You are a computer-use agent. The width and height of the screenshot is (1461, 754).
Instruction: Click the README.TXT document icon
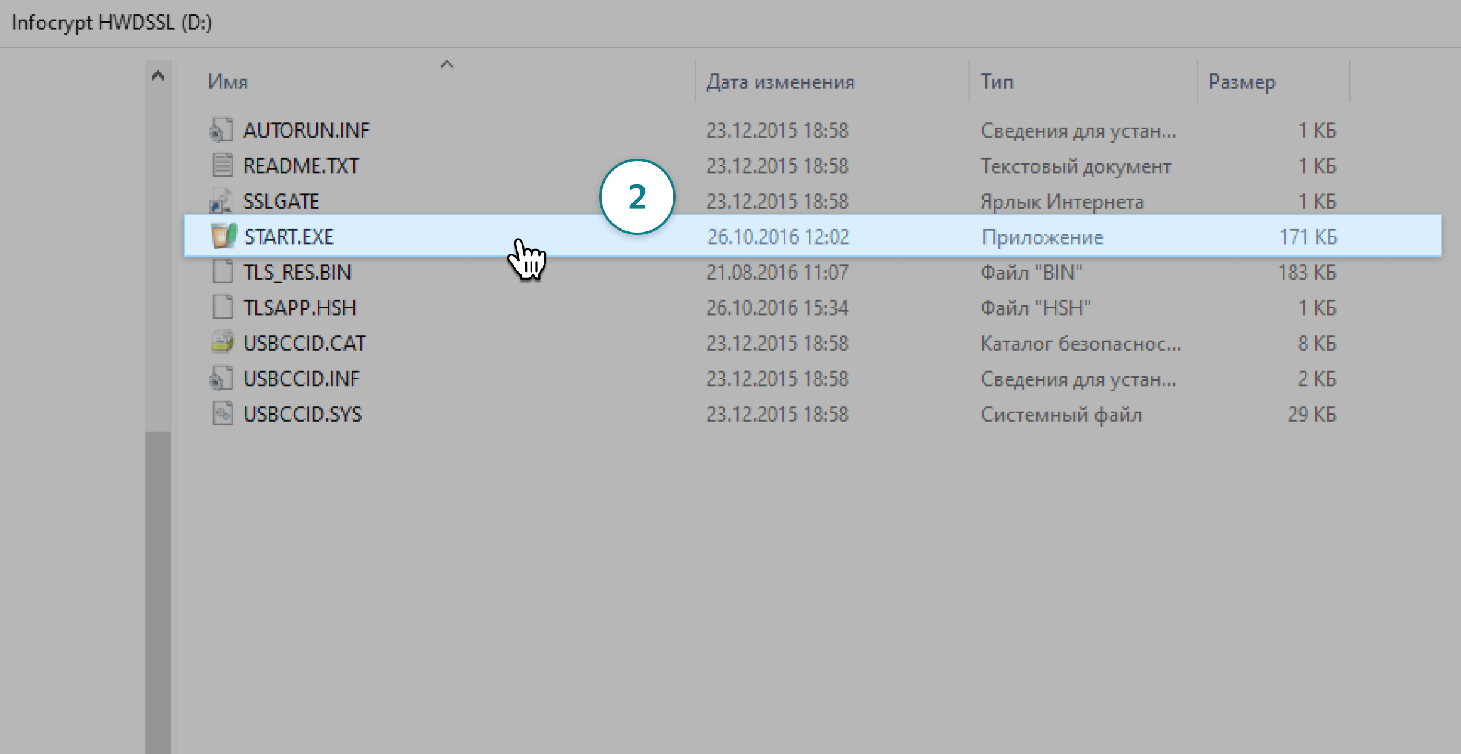223,165
